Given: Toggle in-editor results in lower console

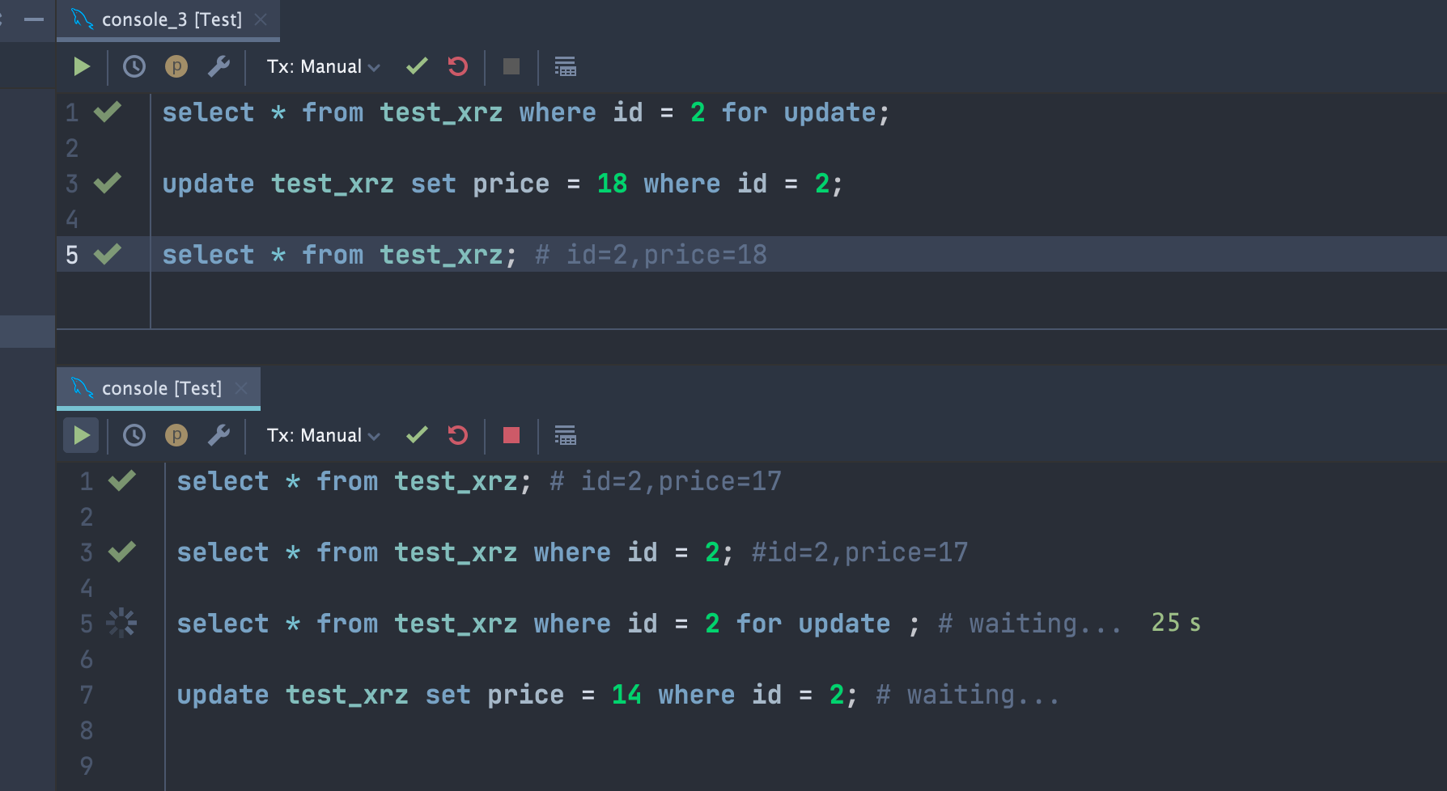Looking at the screenshot, I should (565, 435).
